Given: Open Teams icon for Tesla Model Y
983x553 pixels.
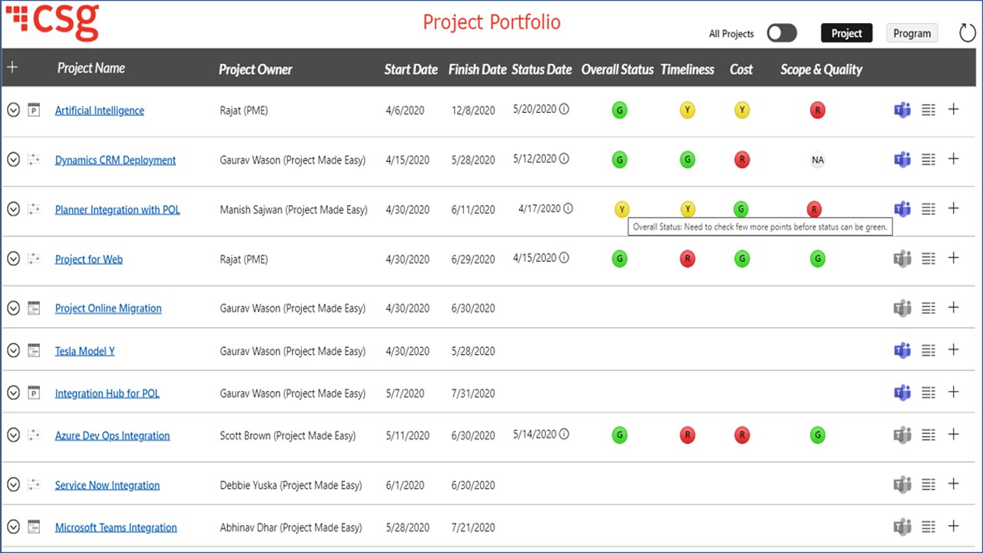Looking at the screenshot, I should (x=902, y=350).
